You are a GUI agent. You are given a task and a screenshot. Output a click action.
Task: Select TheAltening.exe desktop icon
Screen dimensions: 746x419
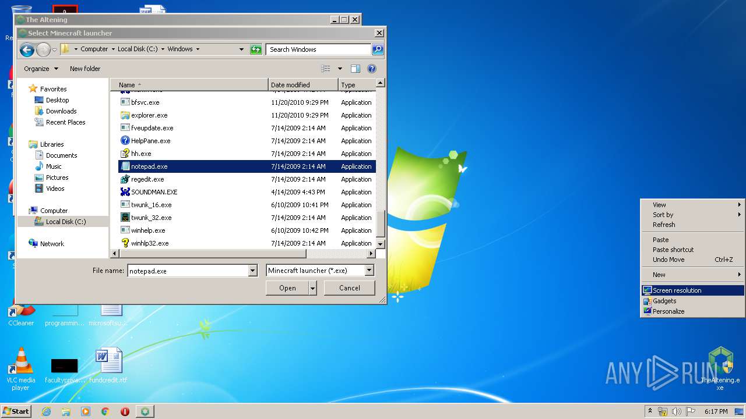tap(720, 369)
